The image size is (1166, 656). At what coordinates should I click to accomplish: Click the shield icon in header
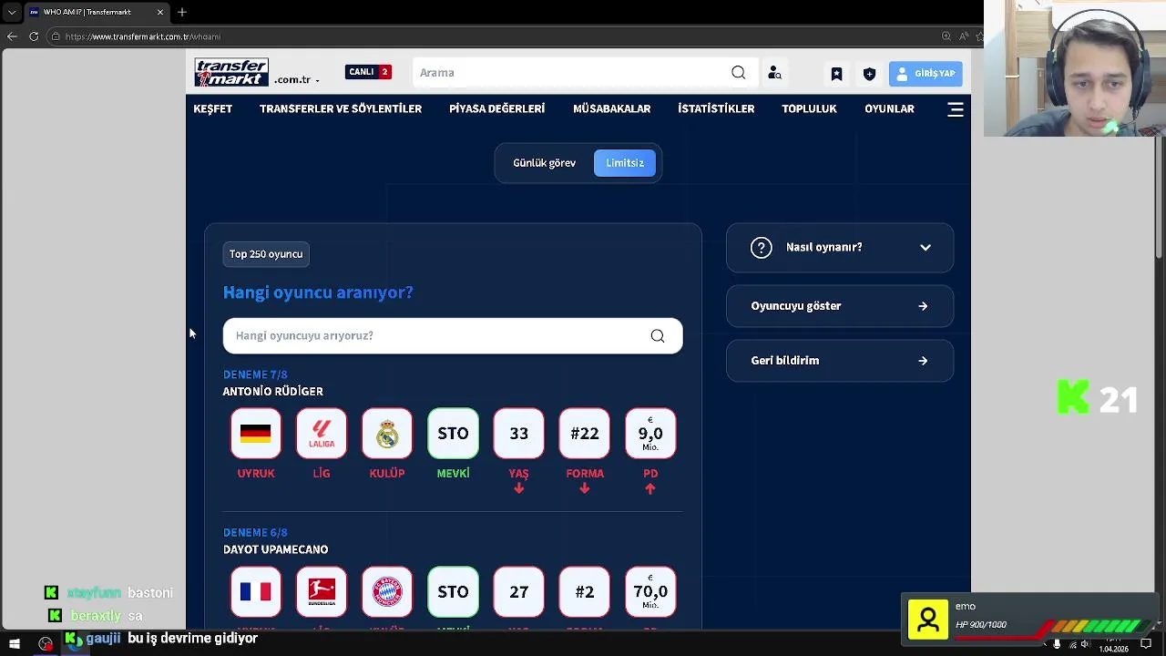pos(869,74)
